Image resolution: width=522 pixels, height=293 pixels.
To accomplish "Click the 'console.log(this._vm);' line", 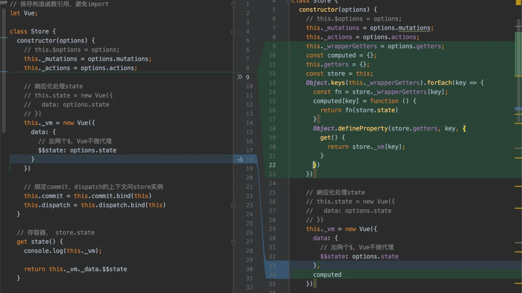I will 63,251.
